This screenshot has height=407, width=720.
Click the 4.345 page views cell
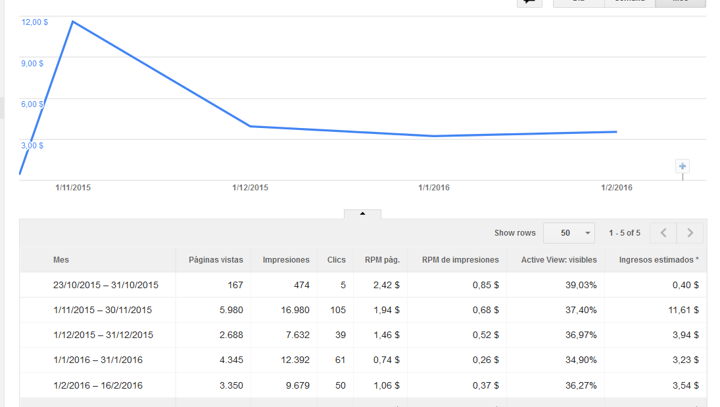[x=231, y=360]
